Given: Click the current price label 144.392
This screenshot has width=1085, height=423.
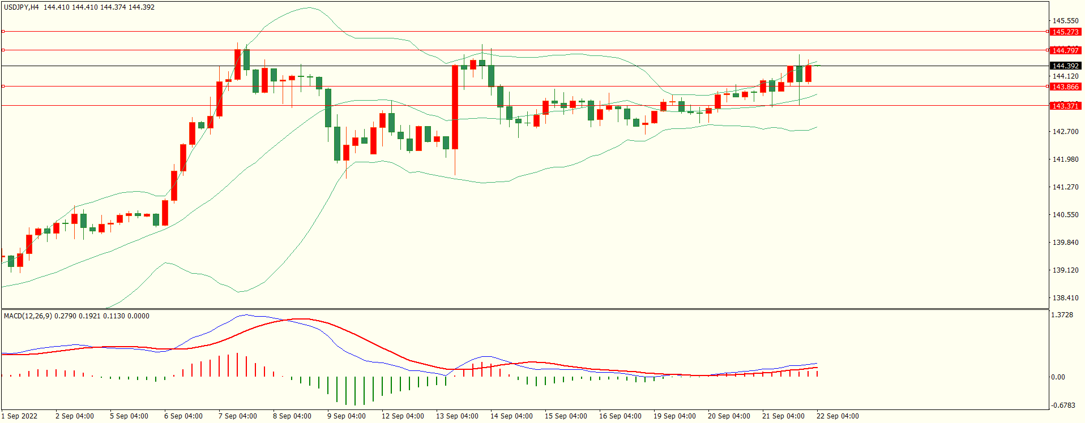Looking at the screenshot, I should click(1065, 66).
